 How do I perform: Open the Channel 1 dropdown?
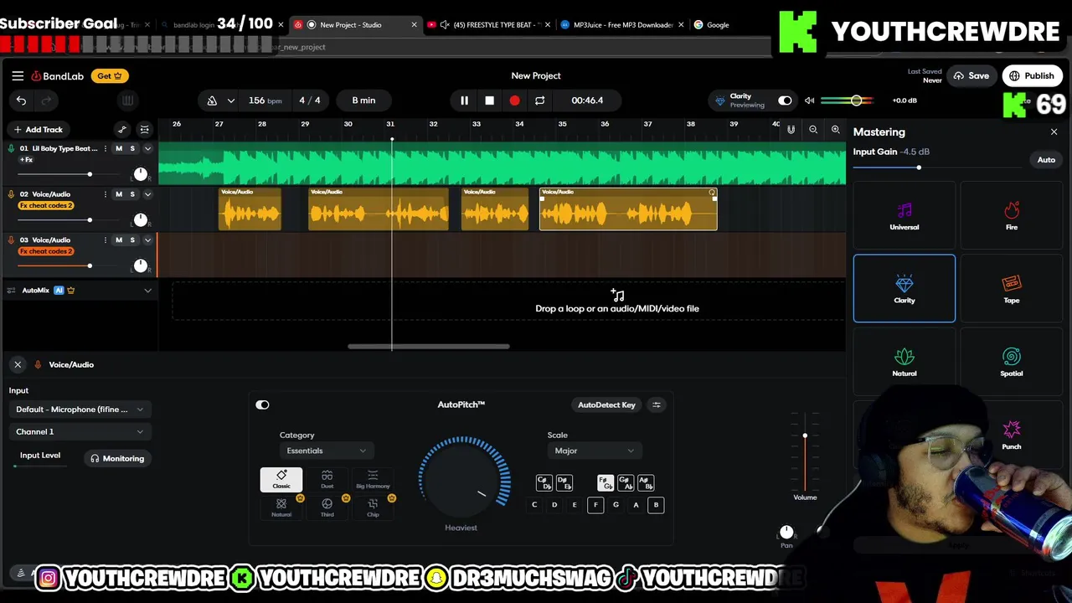point(80,432)
